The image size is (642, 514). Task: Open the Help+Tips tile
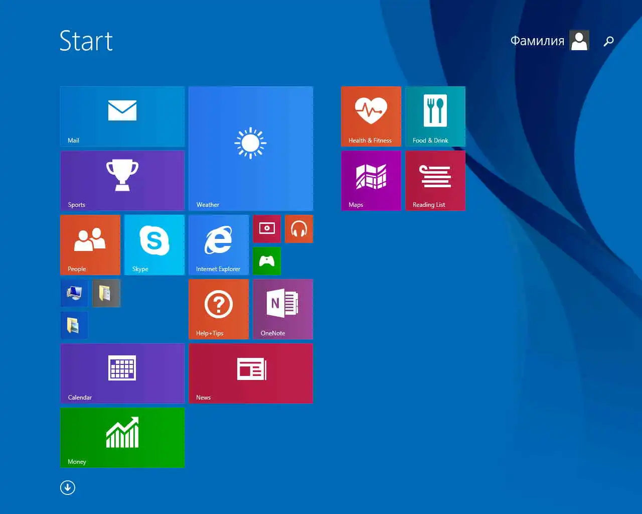tap(219, 309)
